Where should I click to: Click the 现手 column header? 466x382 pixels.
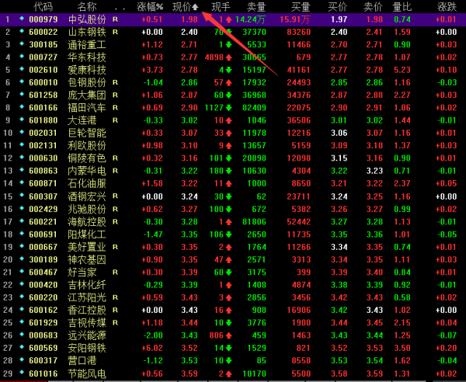[x=221, y=6]
